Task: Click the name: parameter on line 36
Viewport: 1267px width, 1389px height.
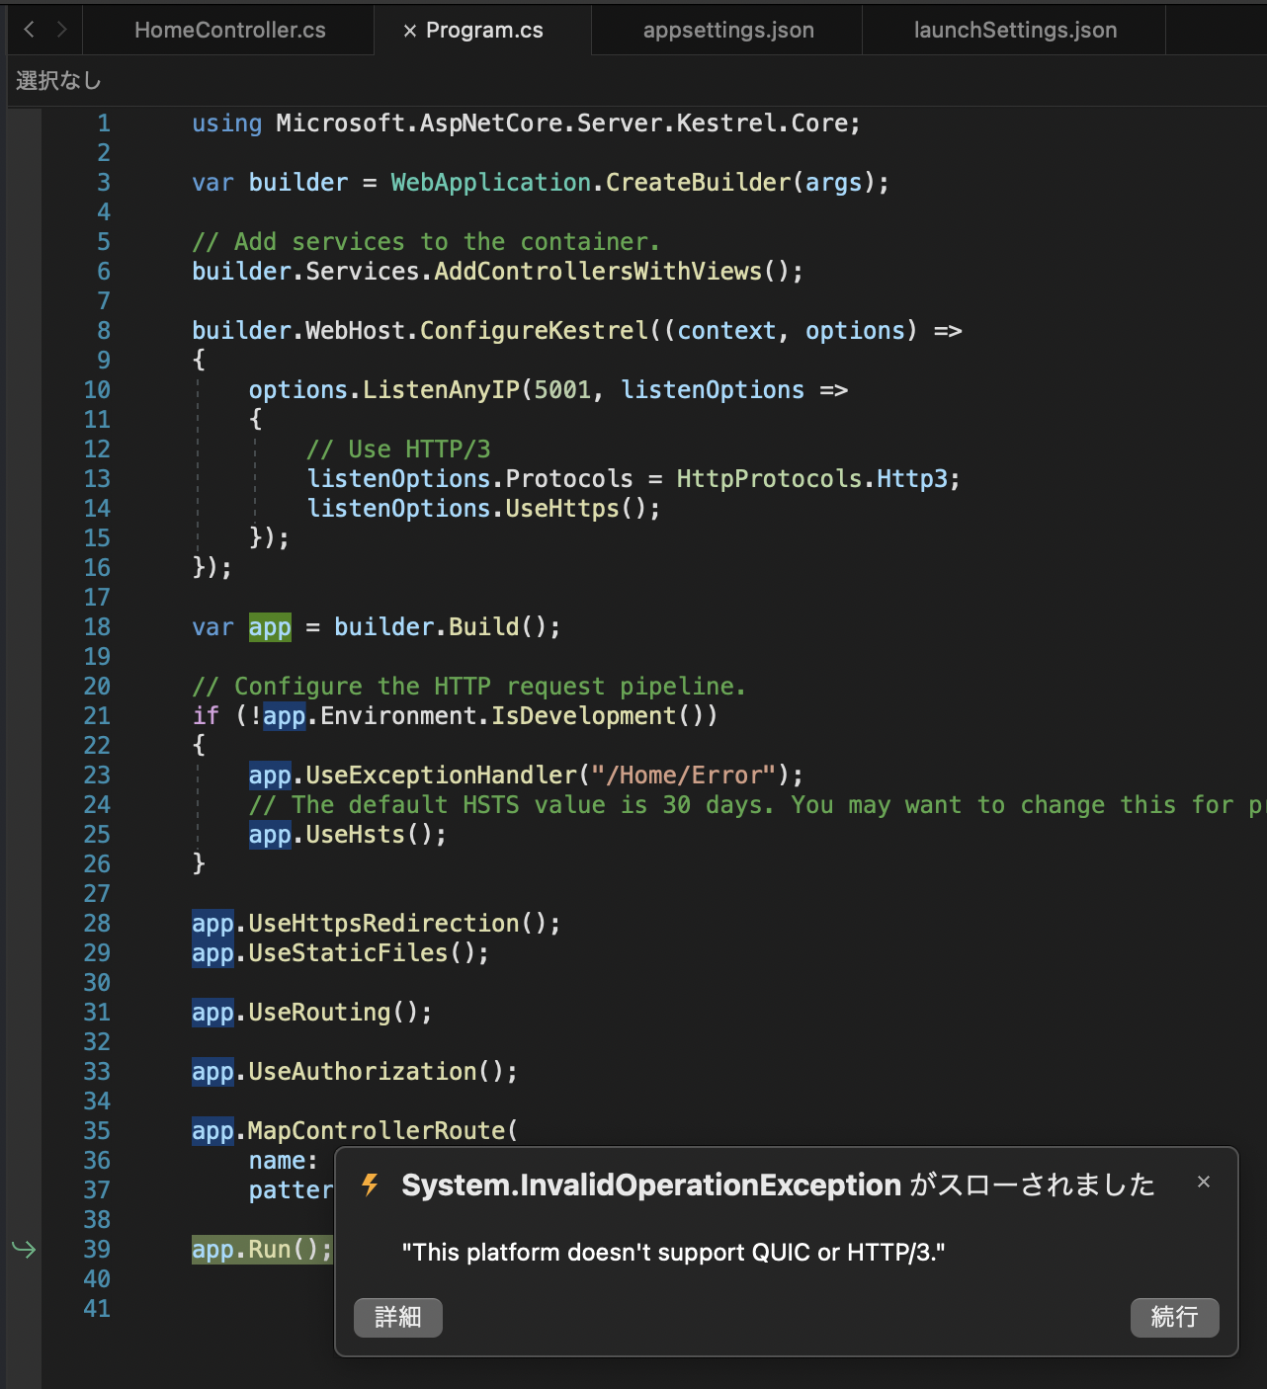Action: (284, 1161)
